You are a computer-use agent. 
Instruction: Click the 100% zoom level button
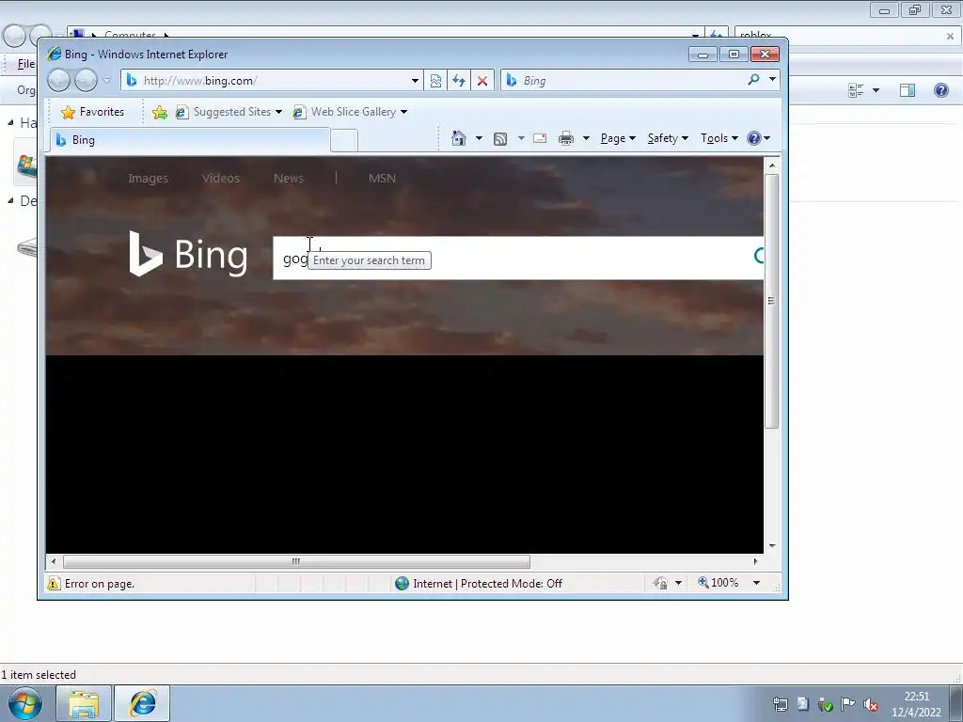tap(718, 583)
